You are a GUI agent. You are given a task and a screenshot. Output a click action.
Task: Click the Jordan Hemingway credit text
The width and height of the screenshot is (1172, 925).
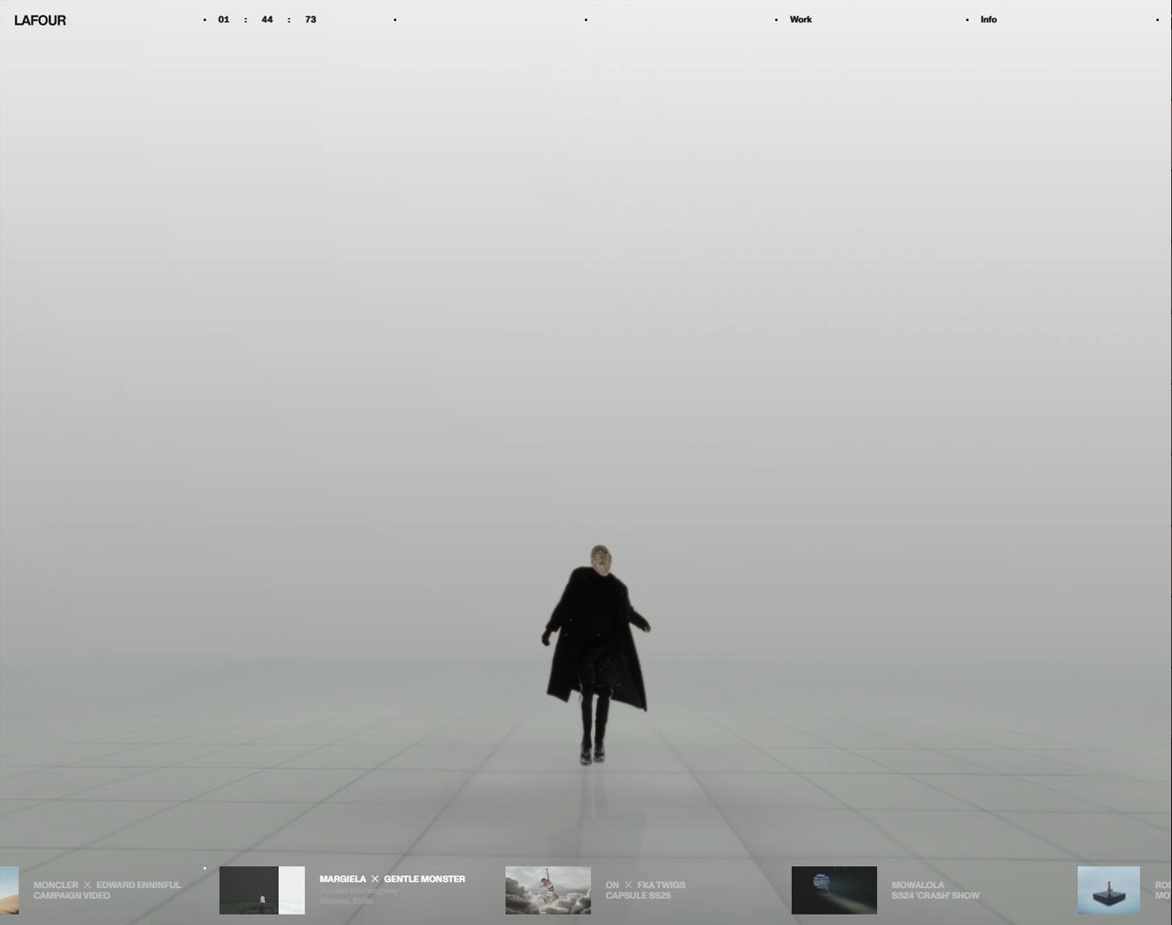[359, 890]
